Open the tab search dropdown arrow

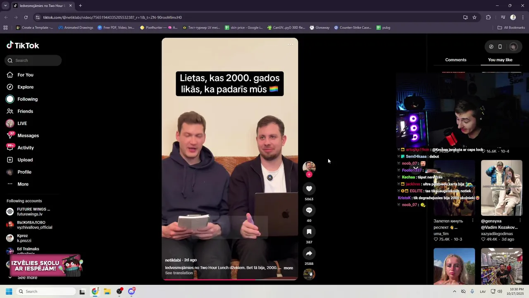[5, 6]
